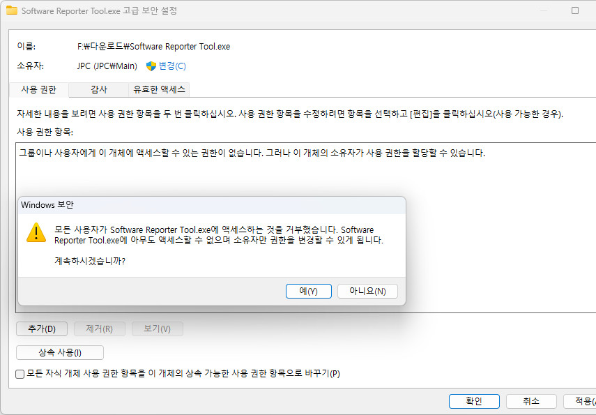
Task: Click the yellow warning icon in dialog
Action: 36,232
